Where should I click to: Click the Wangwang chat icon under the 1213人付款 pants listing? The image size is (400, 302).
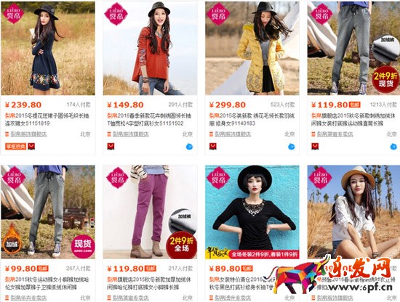pos(393,147)
